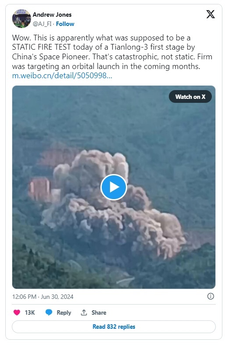Click the 13K likes count
This screenshot has height=345, width=225.
coord(30,312)
